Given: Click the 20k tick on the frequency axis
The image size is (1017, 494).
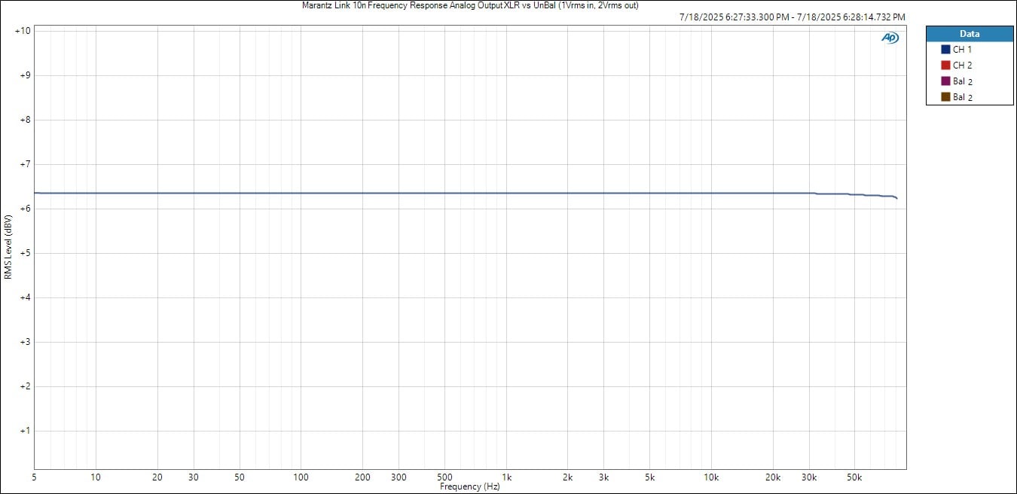Looking at the screenshot, I should point(773,477).
